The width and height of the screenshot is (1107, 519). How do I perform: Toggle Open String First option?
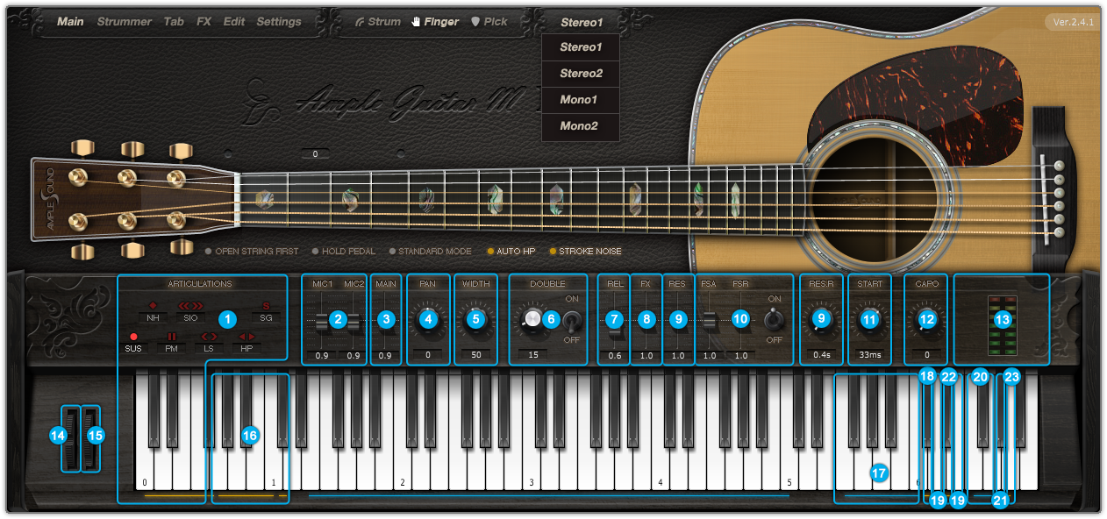pos(252,252)
